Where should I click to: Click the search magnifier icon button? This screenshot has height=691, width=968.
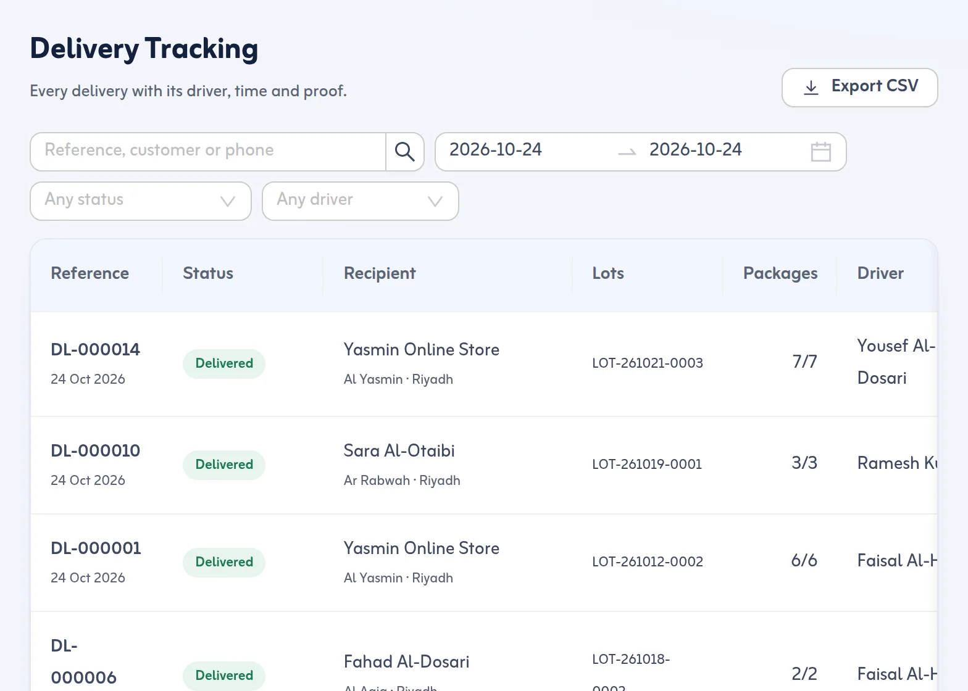click(404, 152)
